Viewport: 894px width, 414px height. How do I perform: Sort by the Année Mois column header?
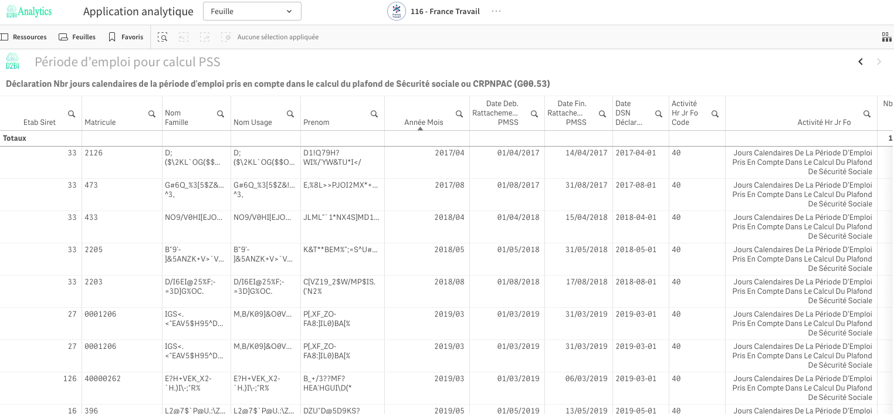point(424,122)
